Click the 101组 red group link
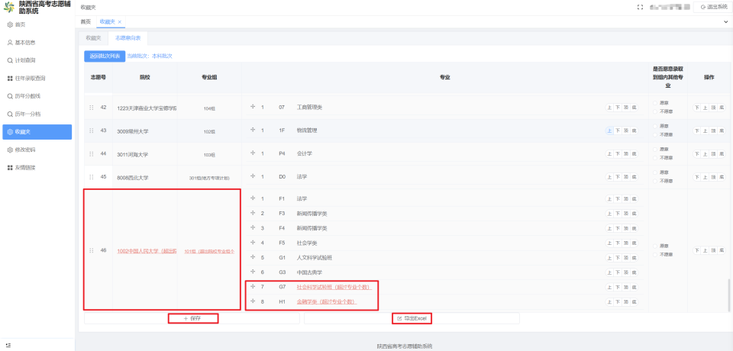Screen dimensions: 733x351 click(x=209, y=252)
